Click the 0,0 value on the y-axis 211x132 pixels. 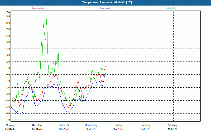(x=8, y=74)
